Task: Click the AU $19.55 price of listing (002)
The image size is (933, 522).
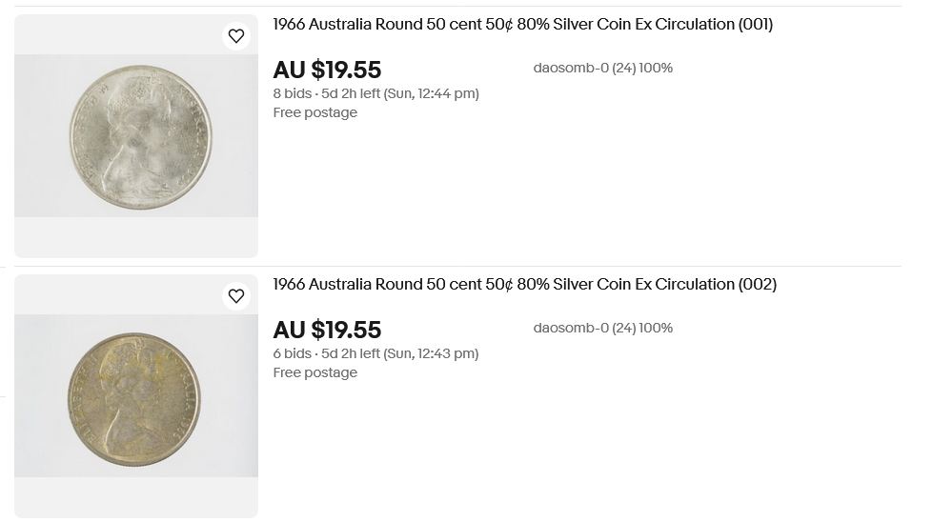Action: [x=327, y=331]
